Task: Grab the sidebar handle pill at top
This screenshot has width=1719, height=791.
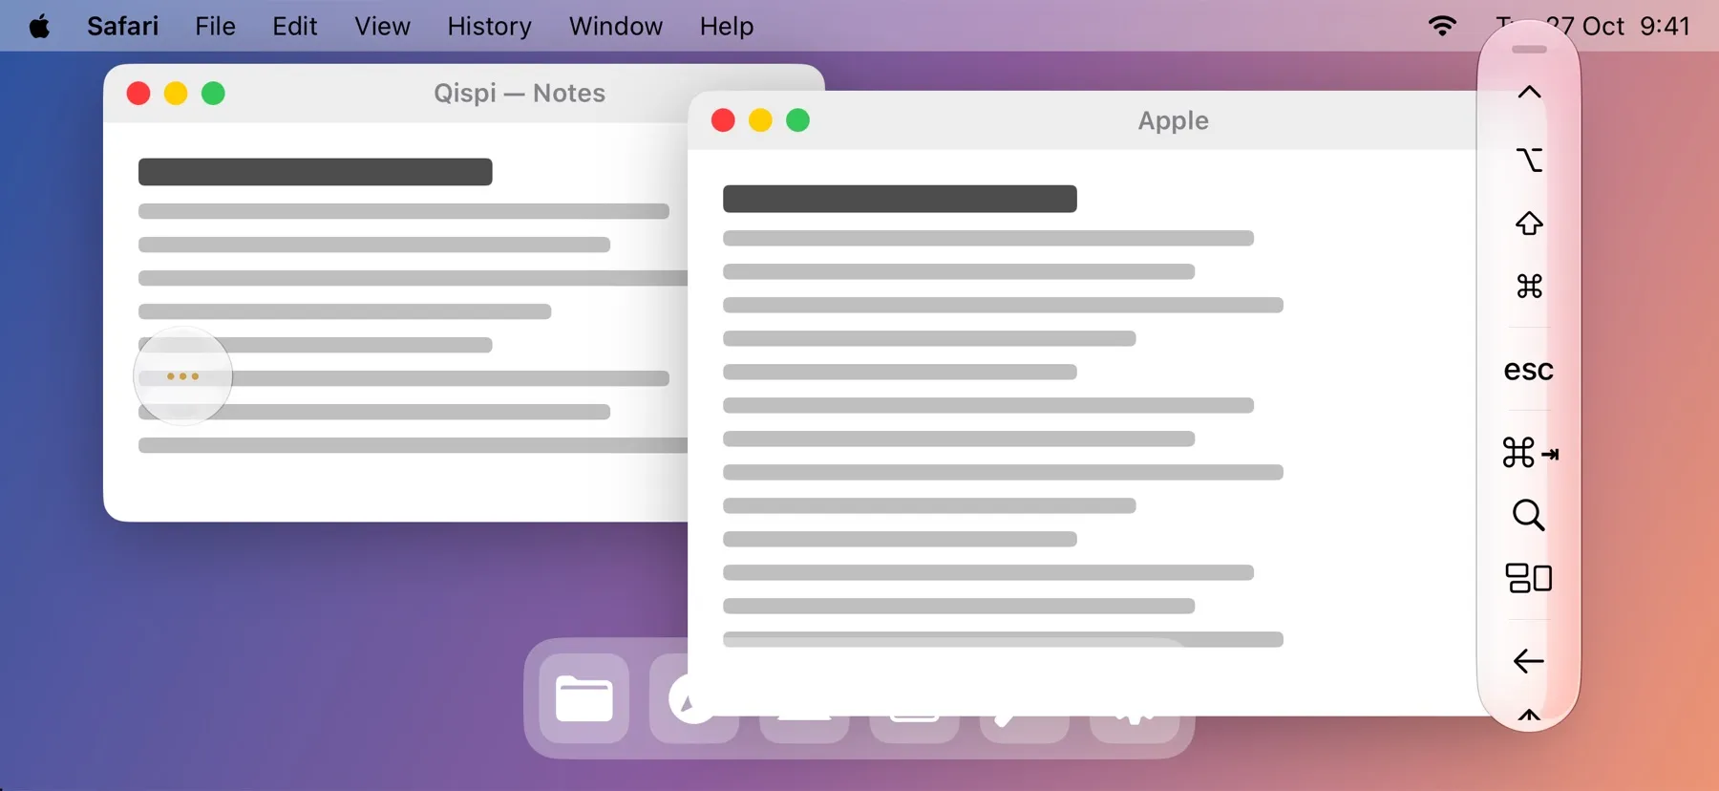Action: tap(1529, 50)
